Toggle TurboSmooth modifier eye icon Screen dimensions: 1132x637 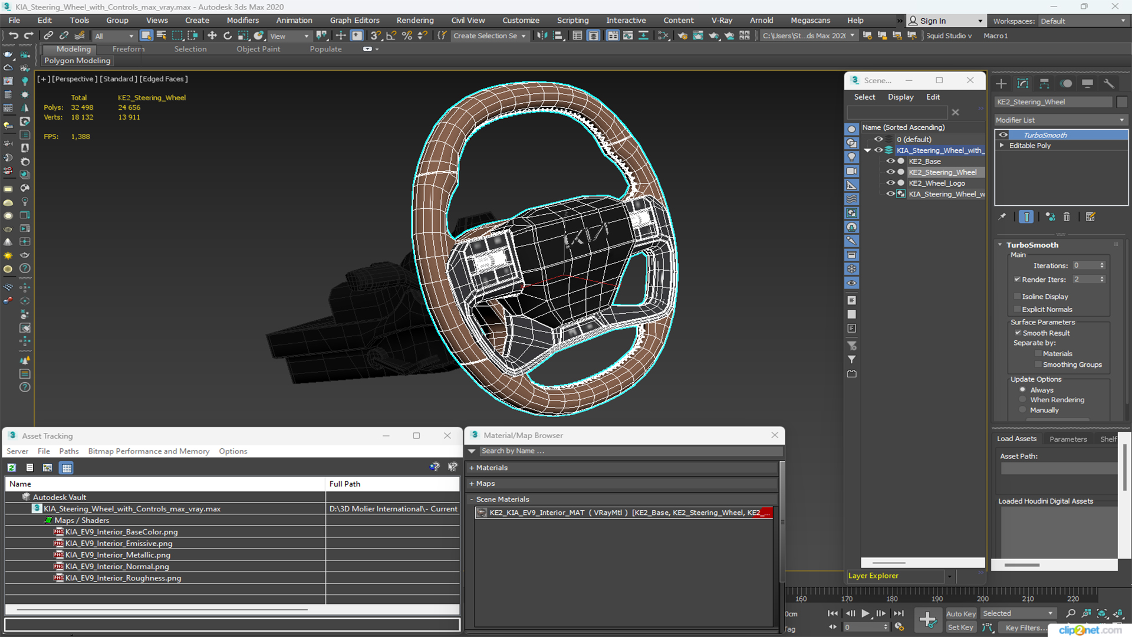tap(1003, 135)
